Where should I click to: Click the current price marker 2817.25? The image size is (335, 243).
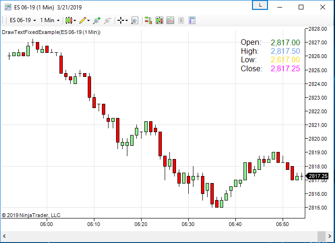click(317, 176)
